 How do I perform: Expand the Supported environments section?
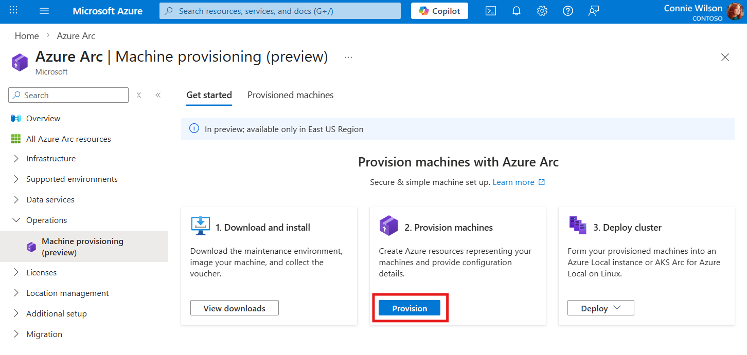[x=16, y=179]
